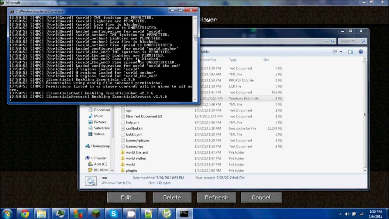Open Music in the navigation pane
389x219 pixels.
pyautogui.click(x=98, y=116)
